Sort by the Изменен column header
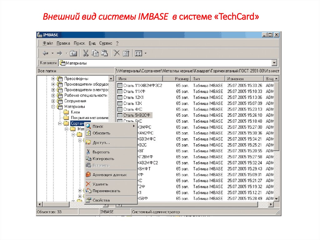The width and height of the screenshot is (320, 240). 244,79
